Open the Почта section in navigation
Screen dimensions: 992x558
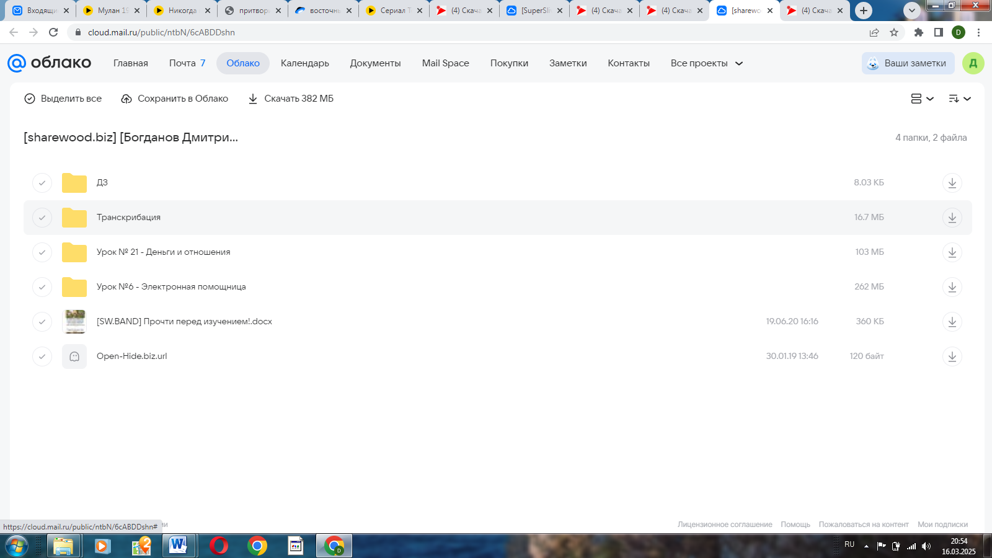click(x=182, y=63)
